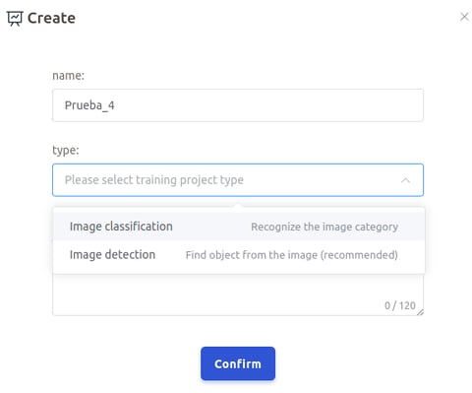Click the 0 / 120 character counter
Image resolution: width=472 pixels, height=393 pixels.
[400, 305]
